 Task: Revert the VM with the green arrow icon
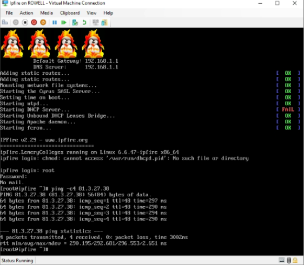(84, 23)
